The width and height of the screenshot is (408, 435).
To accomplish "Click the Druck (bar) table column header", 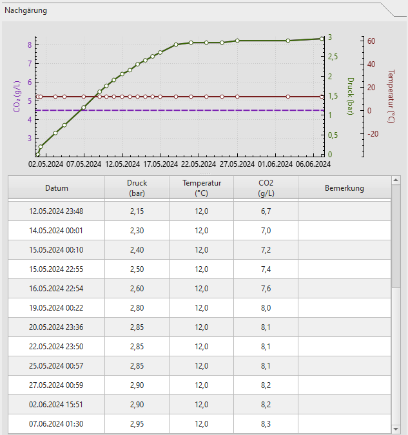I will pyautogui.click(x=137, y=188).
